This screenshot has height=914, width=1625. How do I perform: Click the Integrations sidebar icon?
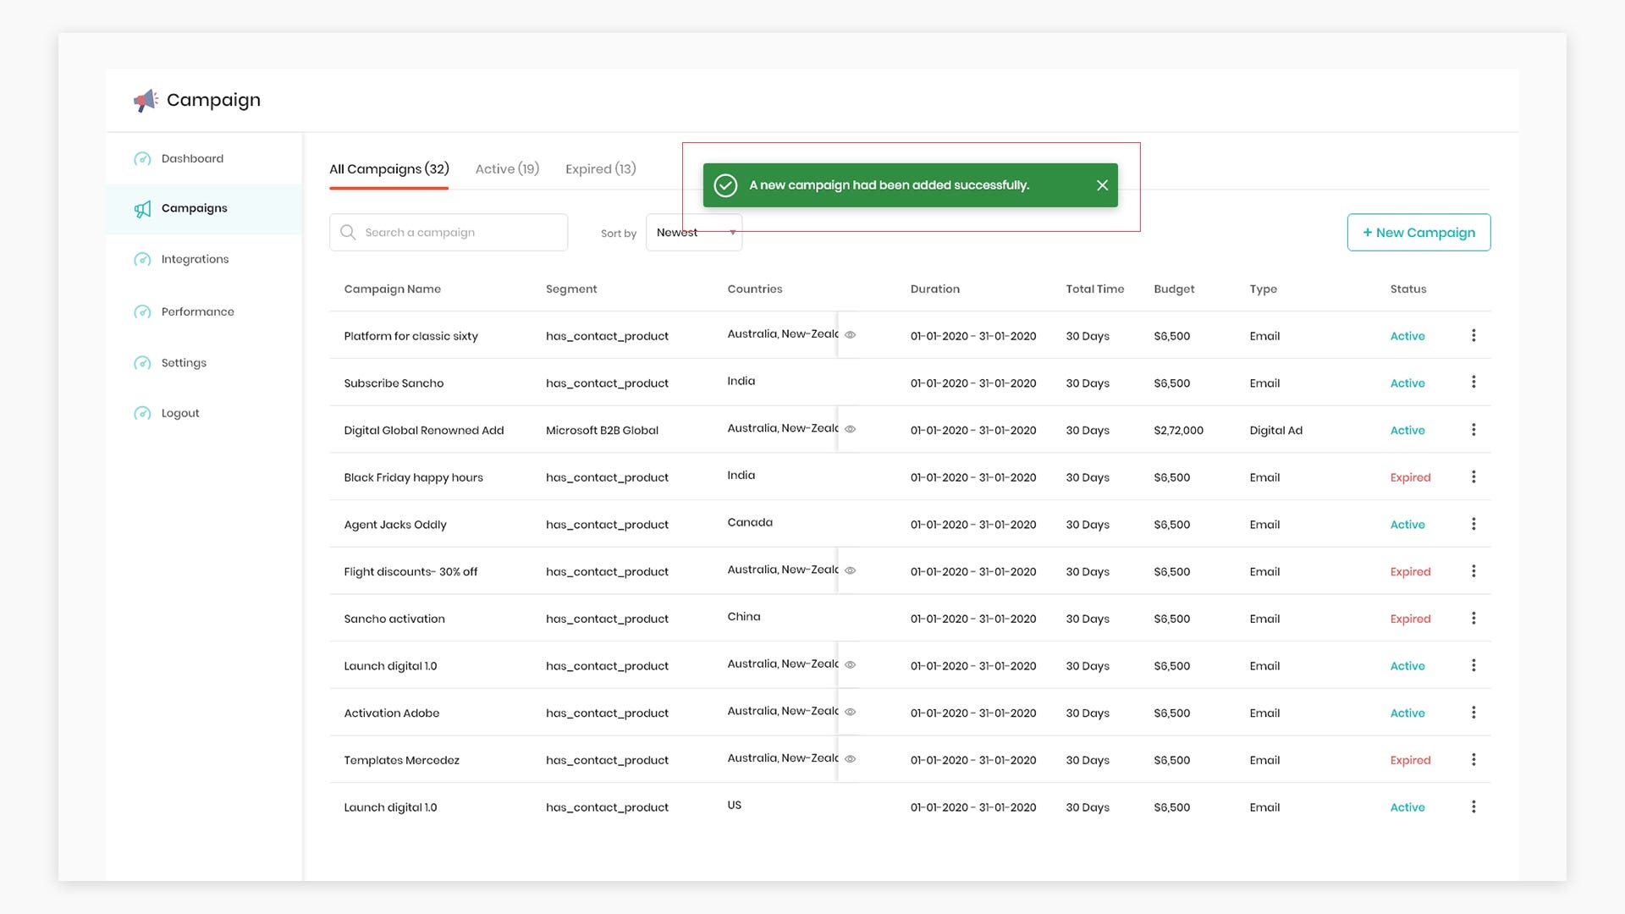tap(142, 260)
